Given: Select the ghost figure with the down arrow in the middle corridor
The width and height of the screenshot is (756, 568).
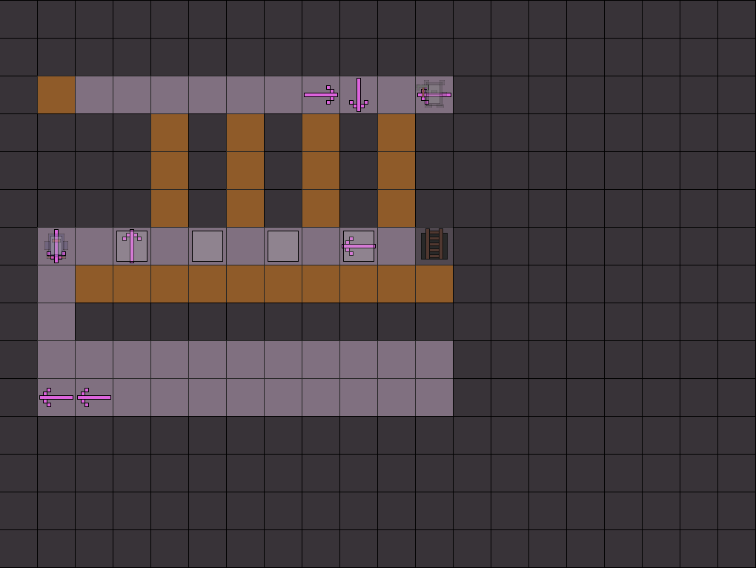Looking at the screenshot, I should point(56,246).
